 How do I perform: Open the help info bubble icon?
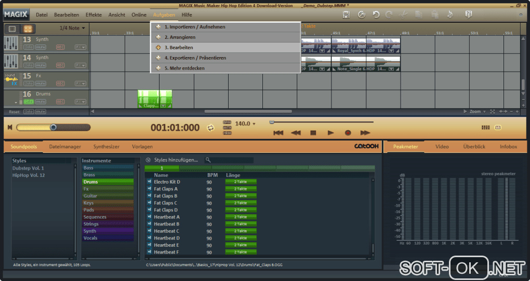pos(468,15)
